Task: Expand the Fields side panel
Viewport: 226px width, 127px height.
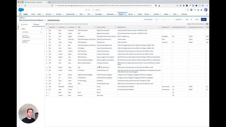Action: 18,27
